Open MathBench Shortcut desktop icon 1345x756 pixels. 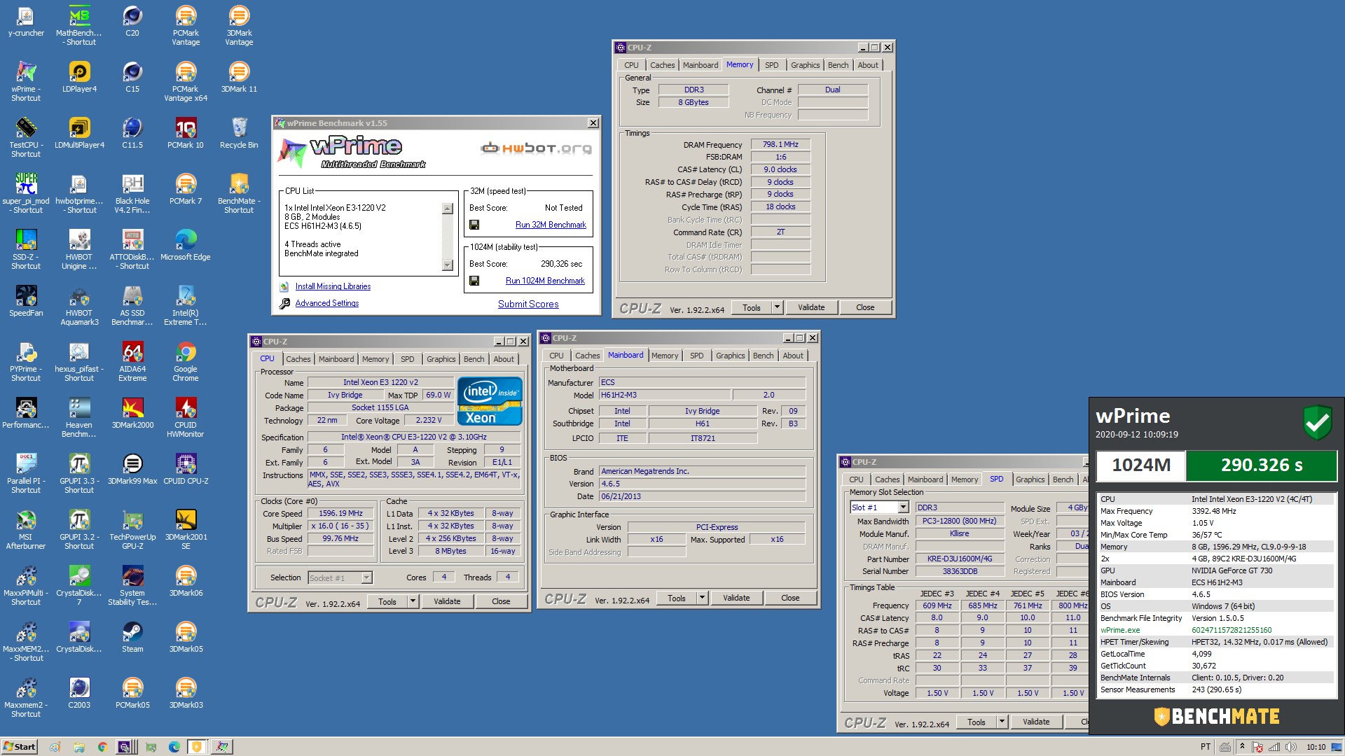click(79, 26)
